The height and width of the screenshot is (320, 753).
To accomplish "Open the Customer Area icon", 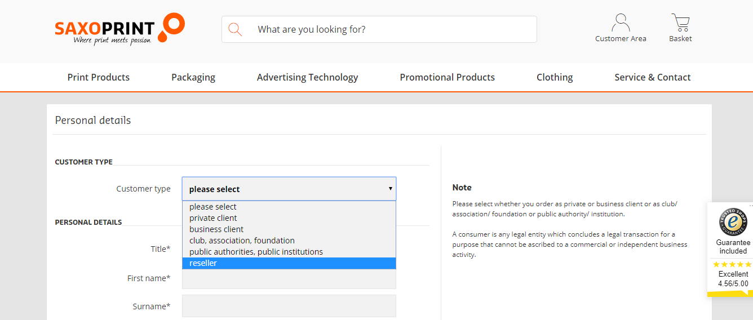I will [x=621, y=23].
